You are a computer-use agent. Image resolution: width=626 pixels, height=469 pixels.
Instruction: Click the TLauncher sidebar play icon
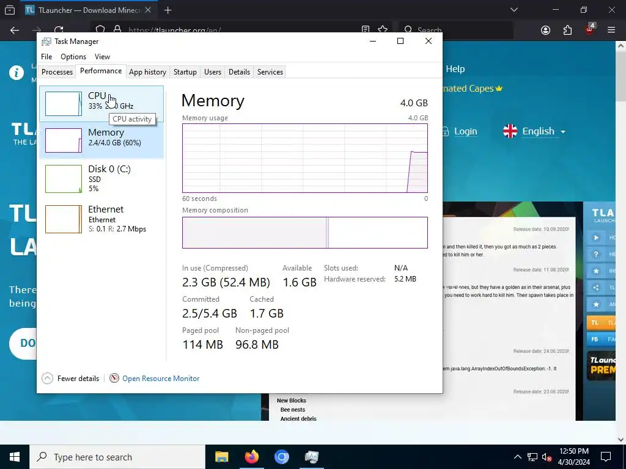click(595, 238)
